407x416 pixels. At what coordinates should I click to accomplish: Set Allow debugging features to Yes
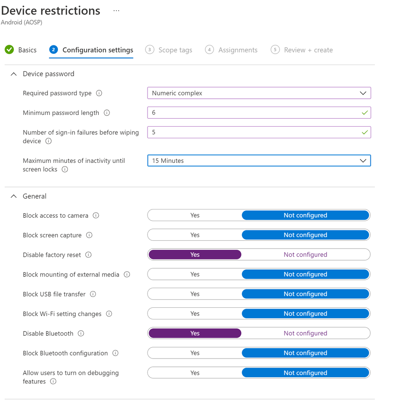tap(195, 373)
